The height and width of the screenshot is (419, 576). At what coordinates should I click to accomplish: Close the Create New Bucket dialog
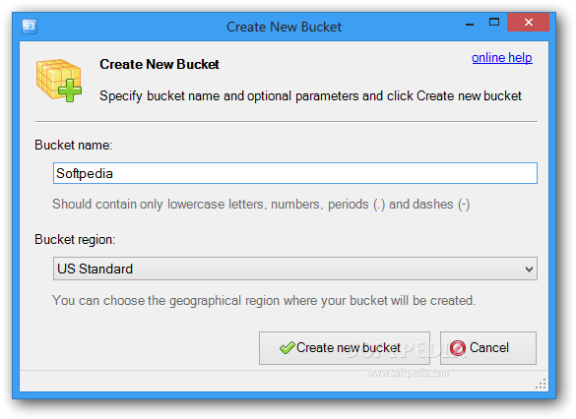pos(528,23)
